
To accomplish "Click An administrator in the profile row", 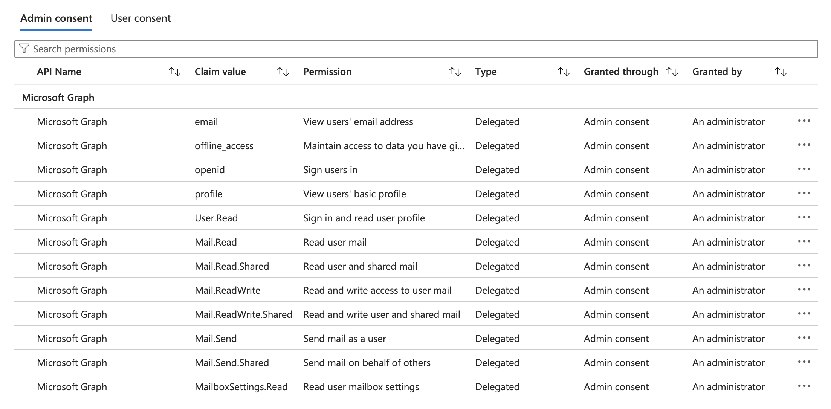I will pyautogui.click(x=729, y=194).
